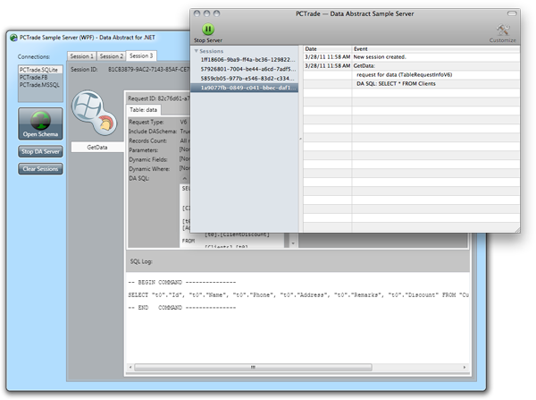The width and height of the screenshot is (536, 400).
Task: Click the PCTrade WPF window title icon
Action: 13,38
